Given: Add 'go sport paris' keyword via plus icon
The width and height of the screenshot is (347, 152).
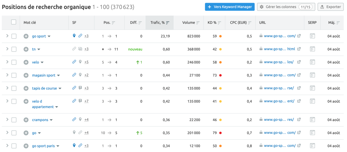Looking at the screenshot, I should [x=26, y=146].
